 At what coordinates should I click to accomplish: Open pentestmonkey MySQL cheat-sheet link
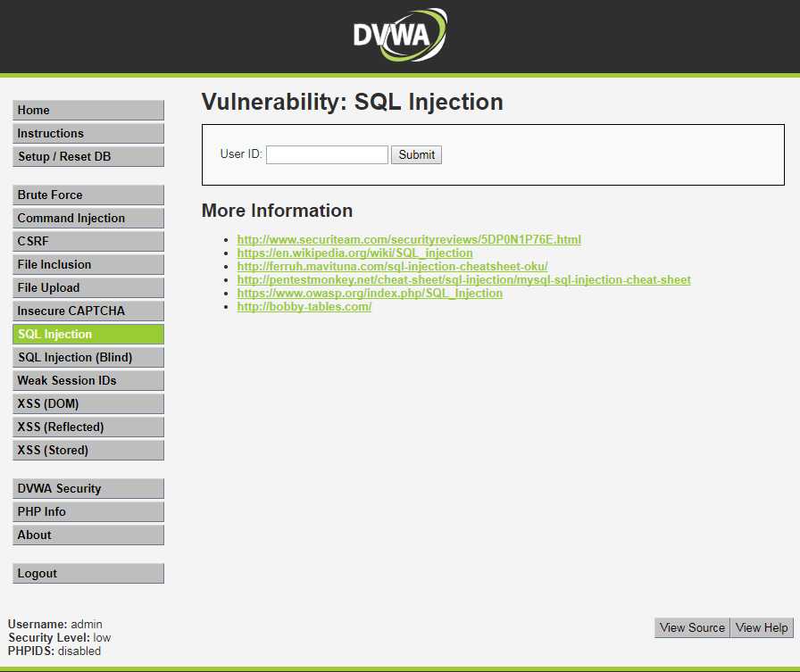pos(463,280)
